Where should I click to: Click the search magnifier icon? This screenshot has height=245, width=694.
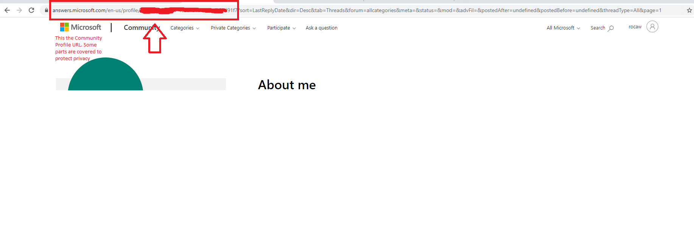[611, 28]
